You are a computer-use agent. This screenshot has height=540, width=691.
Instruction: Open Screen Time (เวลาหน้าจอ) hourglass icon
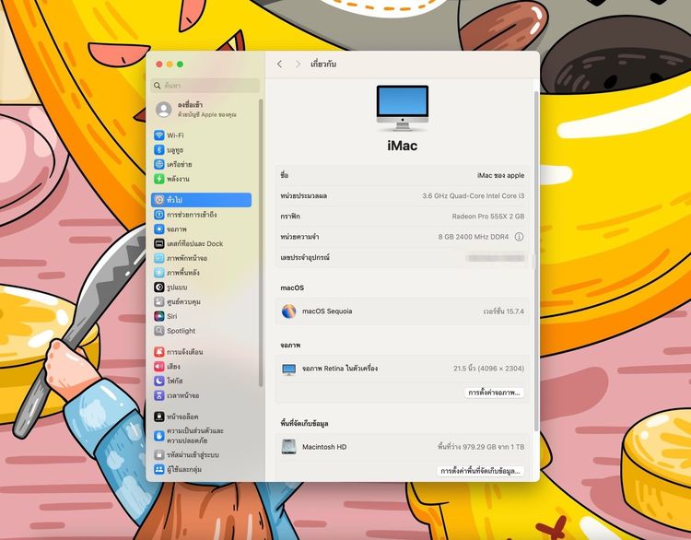tap(159, 395)
